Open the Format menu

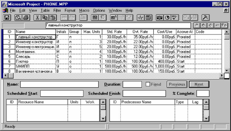(70, 11)
